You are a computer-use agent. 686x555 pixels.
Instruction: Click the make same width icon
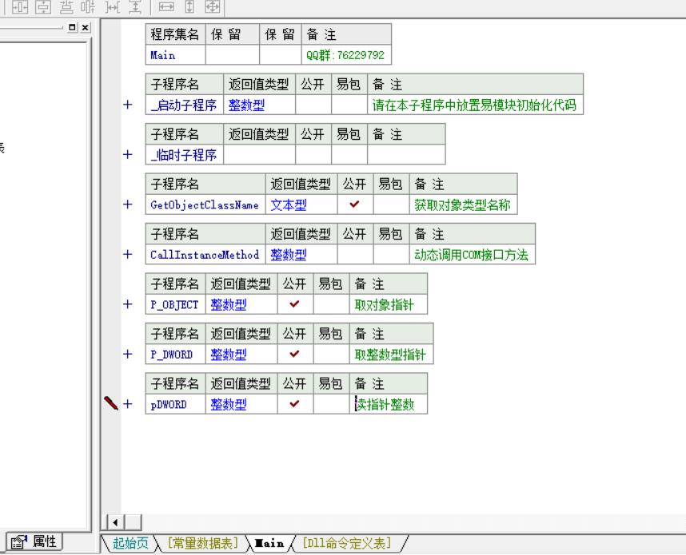tap(166, 6)
